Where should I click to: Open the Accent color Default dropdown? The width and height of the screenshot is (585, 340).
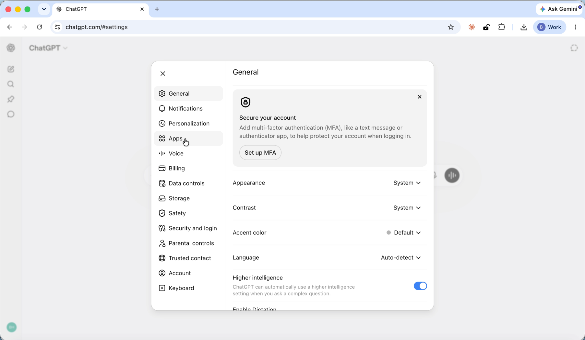pyautogui.click(x=404, y=233)
